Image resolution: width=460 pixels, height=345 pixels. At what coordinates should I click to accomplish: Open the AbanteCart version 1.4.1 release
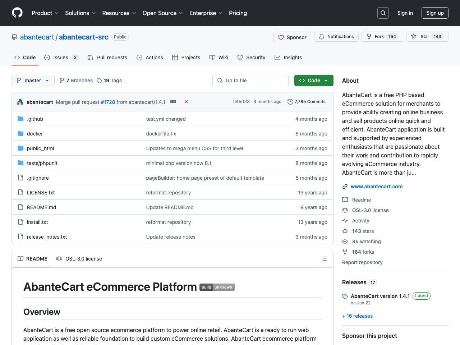point(380,296)
